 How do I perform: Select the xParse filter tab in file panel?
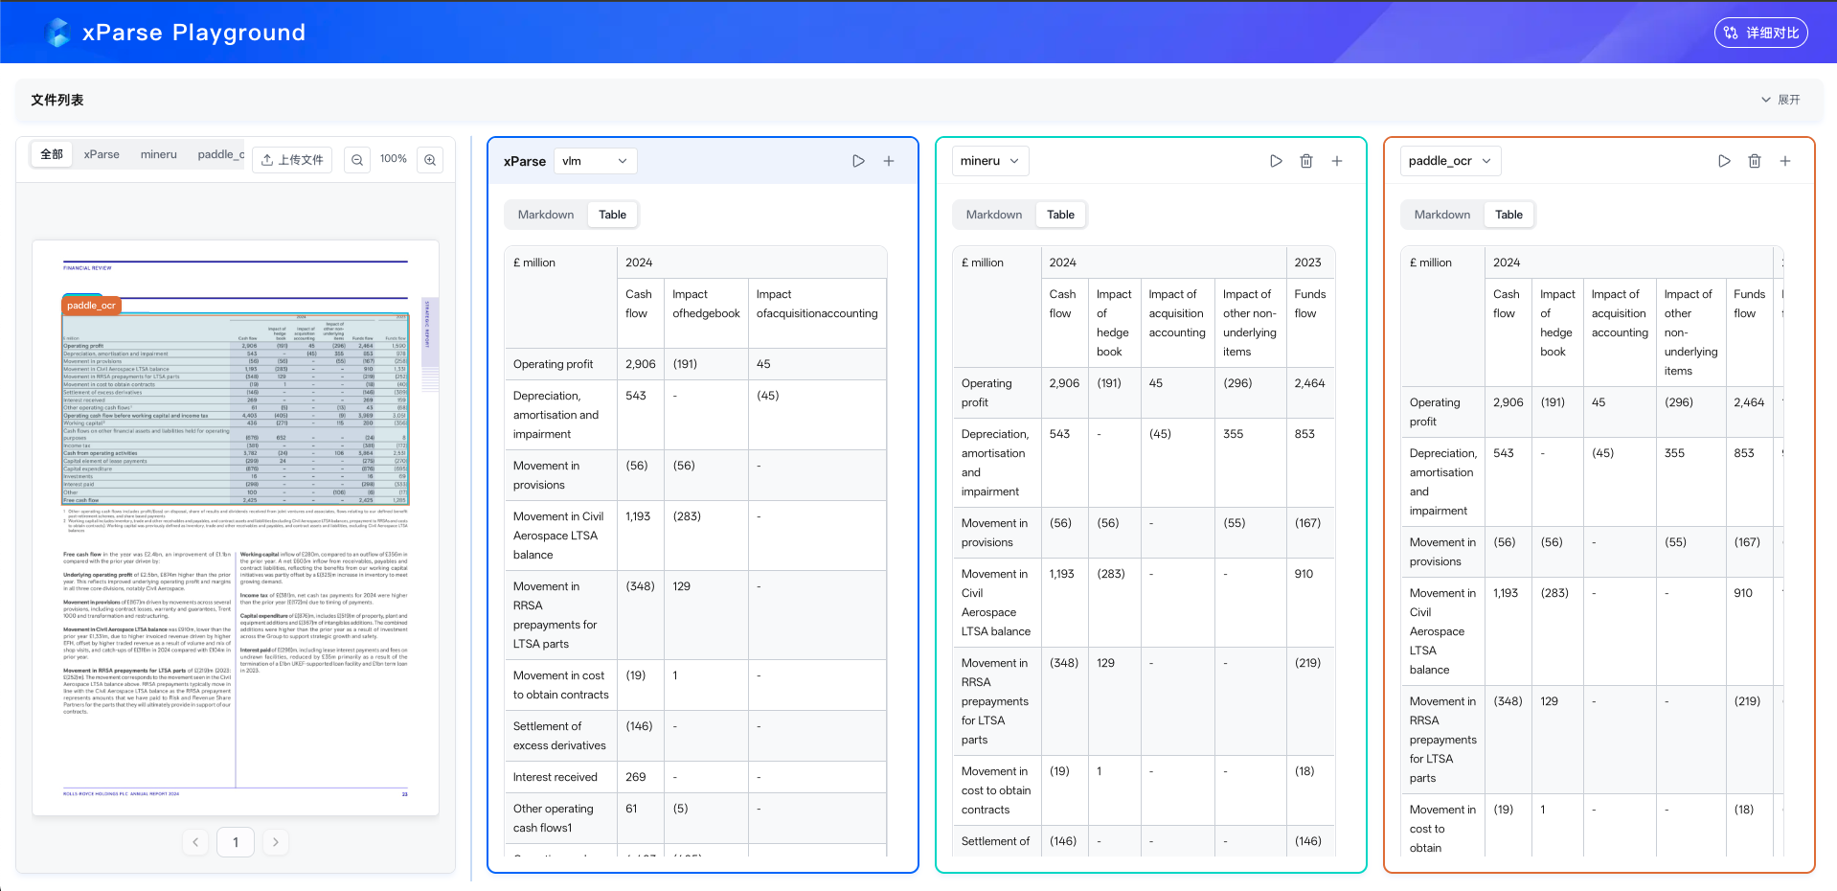(x=102, y=154)
